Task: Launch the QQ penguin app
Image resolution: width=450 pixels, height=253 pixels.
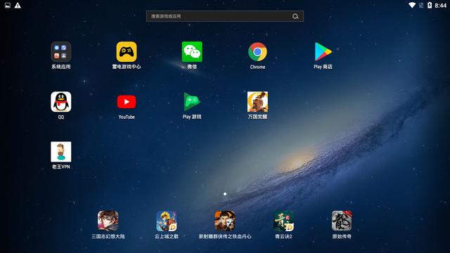Action: (61, 102)
